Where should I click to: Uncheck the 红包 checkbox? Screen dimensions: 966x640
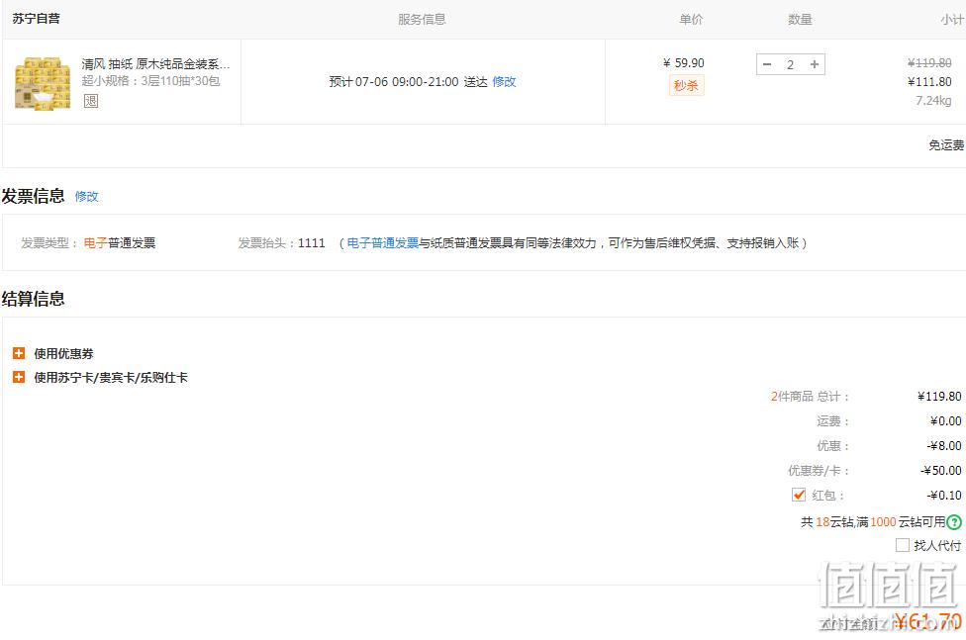[x=799, y=495]
